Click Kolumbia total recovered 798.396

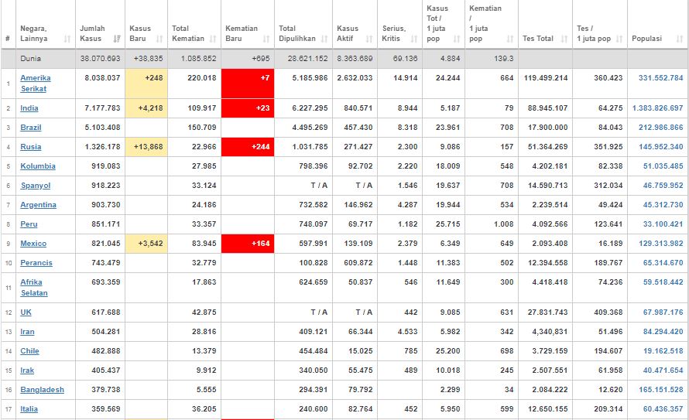click(x=314, y=166)
